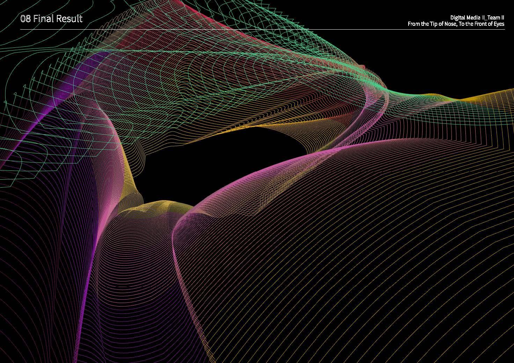Click the "08" number in the title
This screenshot has width=514, height=363.
click(25, 19)
